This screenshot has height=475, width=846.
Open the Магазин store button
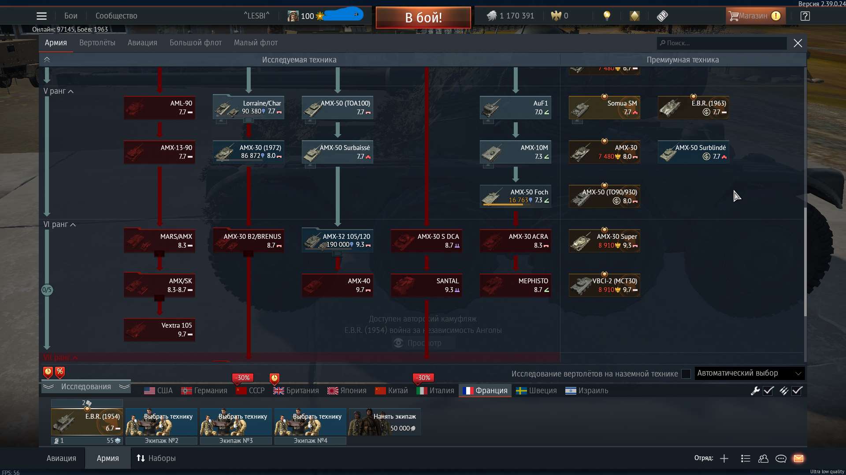[756, 16]
